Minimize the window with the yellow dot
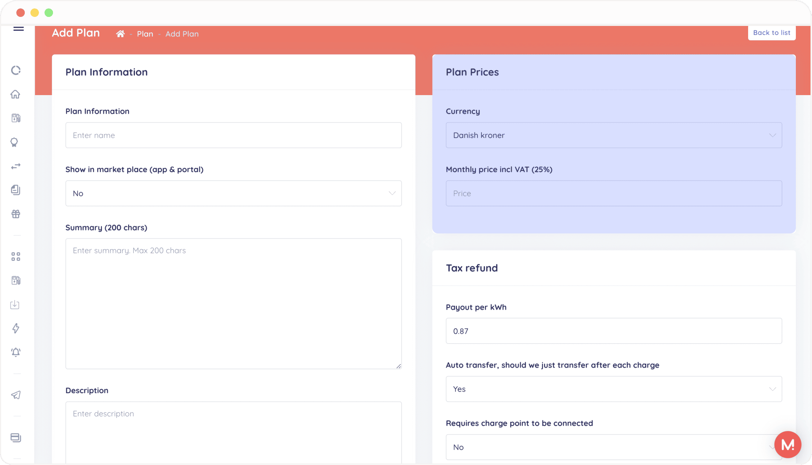Viewport: 812px width, 465px height. [x=35, y=13]
